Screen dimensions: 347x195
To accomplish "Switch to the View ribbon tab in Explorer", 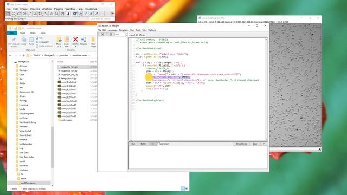I will tap(43, 33).
